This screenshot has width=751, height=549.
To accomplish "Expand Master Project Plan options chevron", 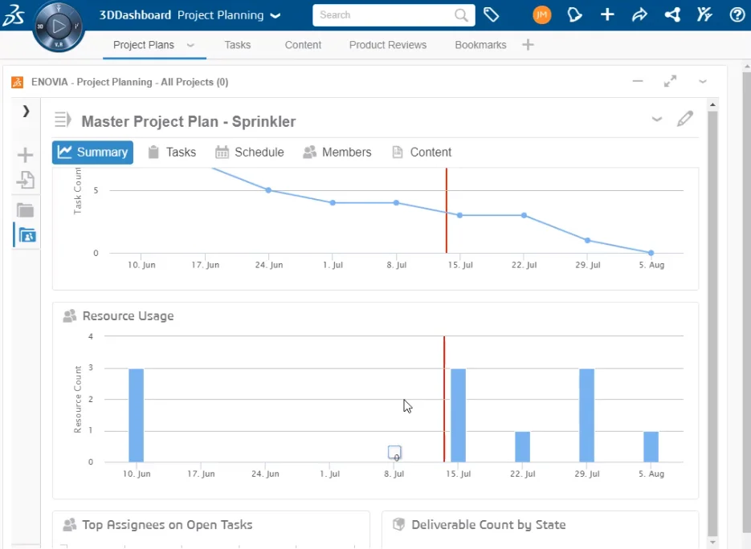I will [656, 120].
